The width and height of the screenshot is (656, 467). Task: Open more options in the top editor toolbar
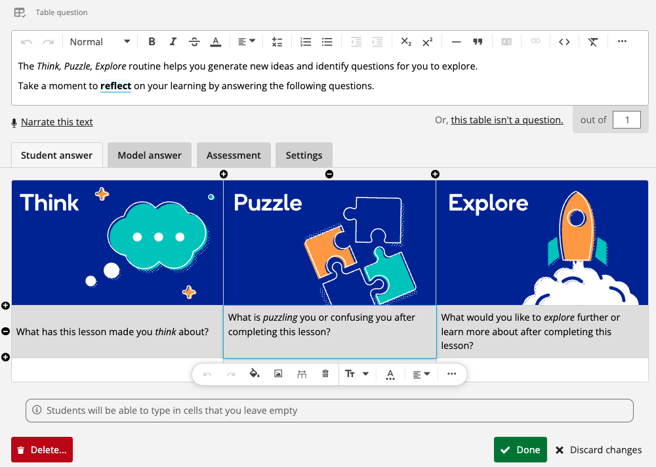coord(622,41)
